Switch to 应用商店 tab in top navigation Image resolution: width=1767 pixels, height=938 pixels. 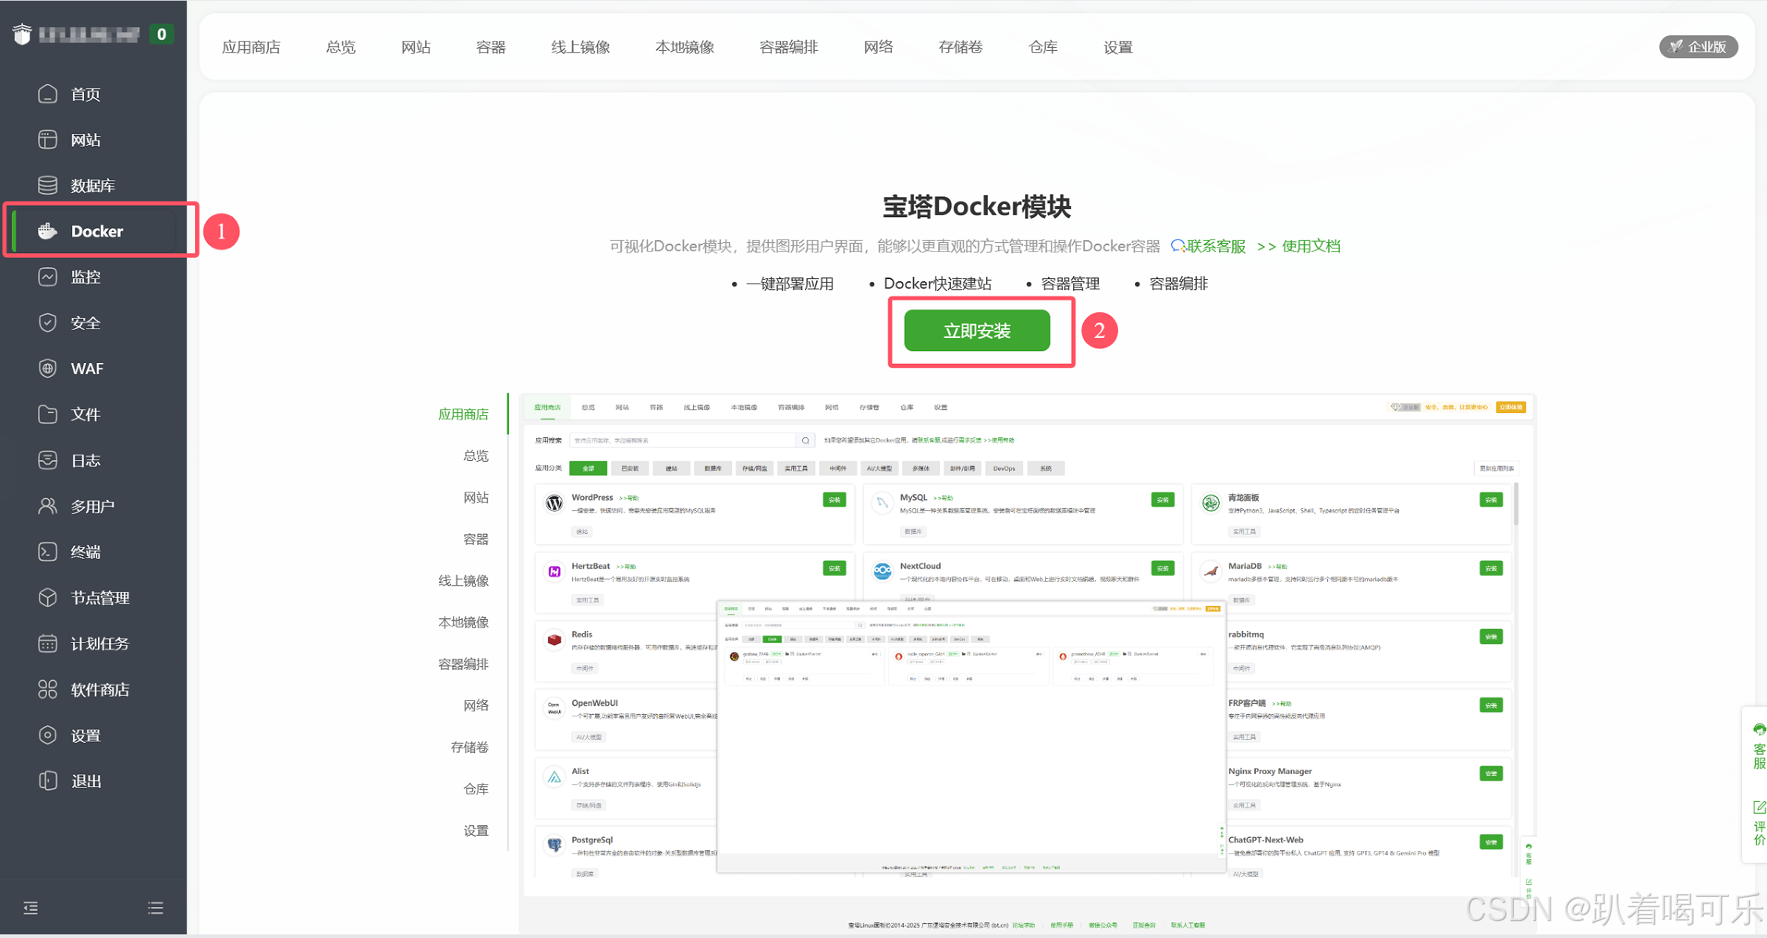[251, 47]
